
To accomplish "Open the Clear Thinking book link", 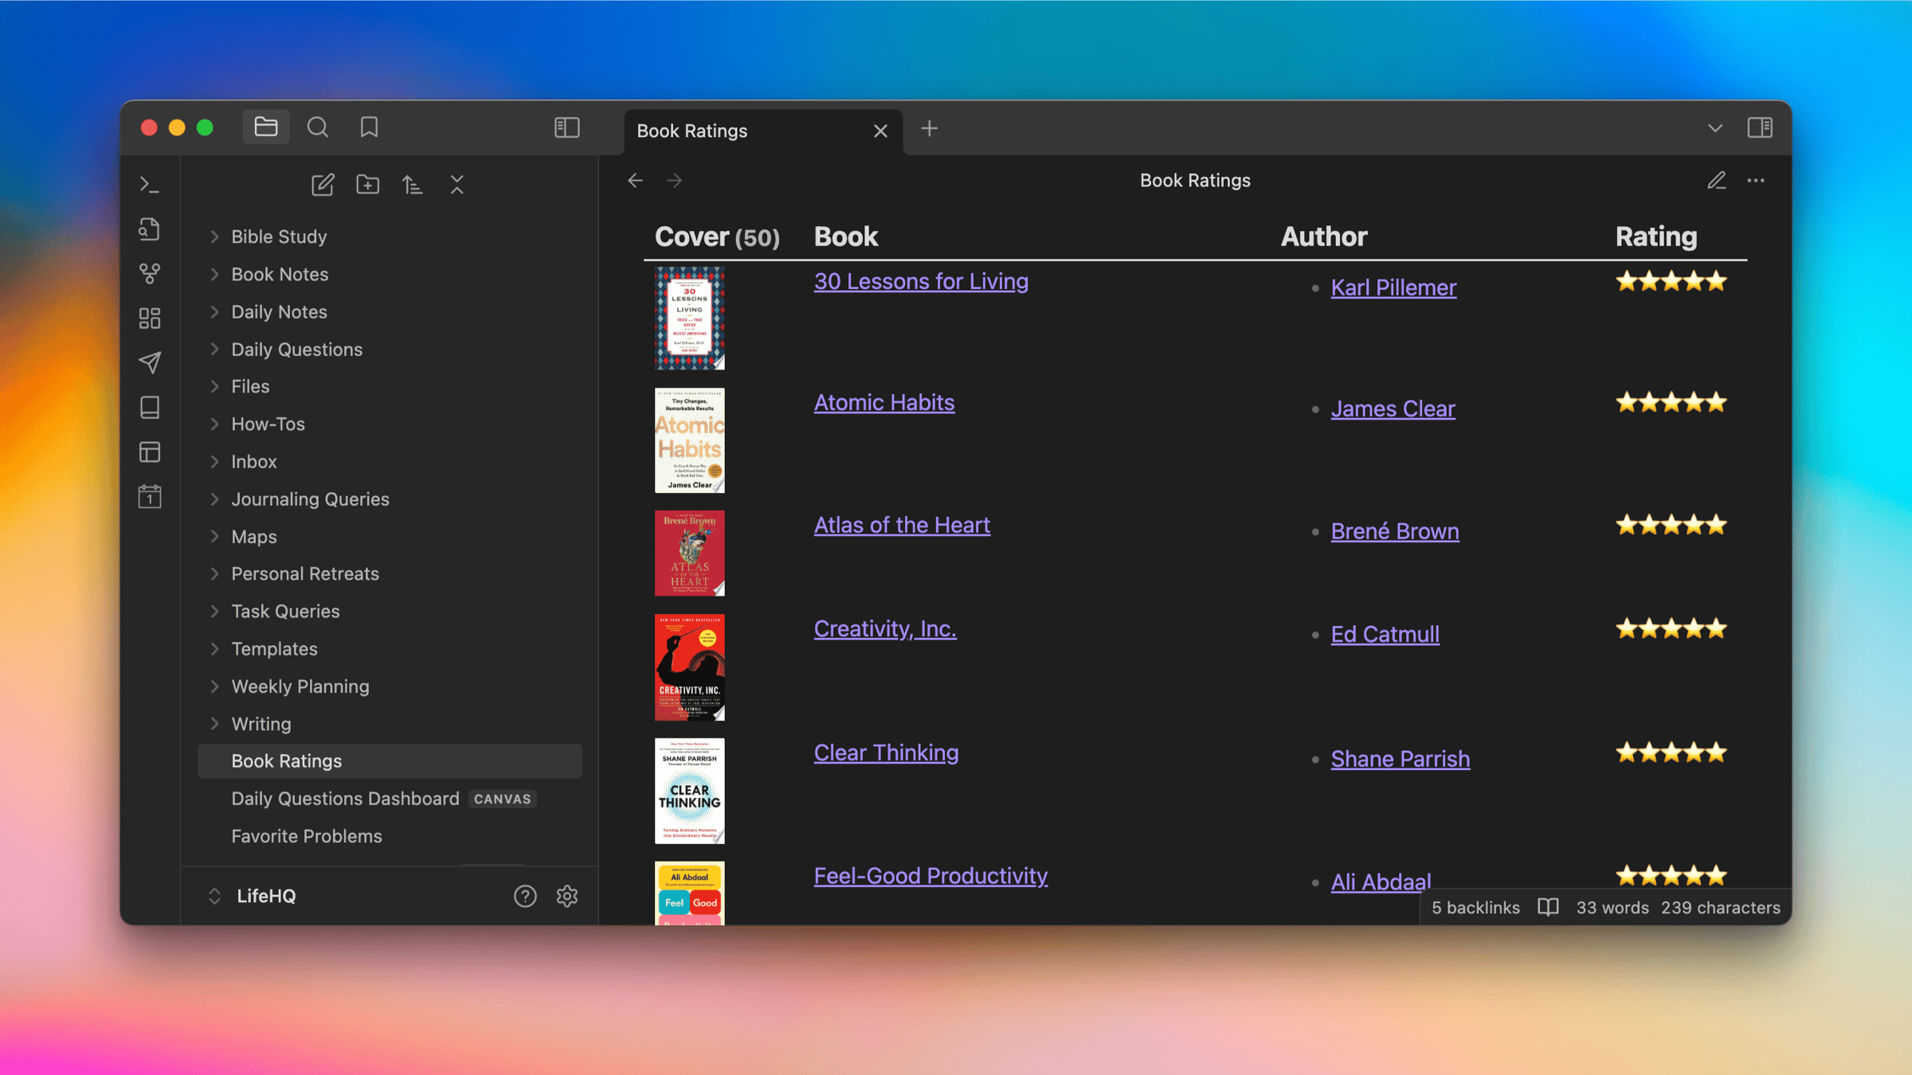I will [x=886, y=752].
